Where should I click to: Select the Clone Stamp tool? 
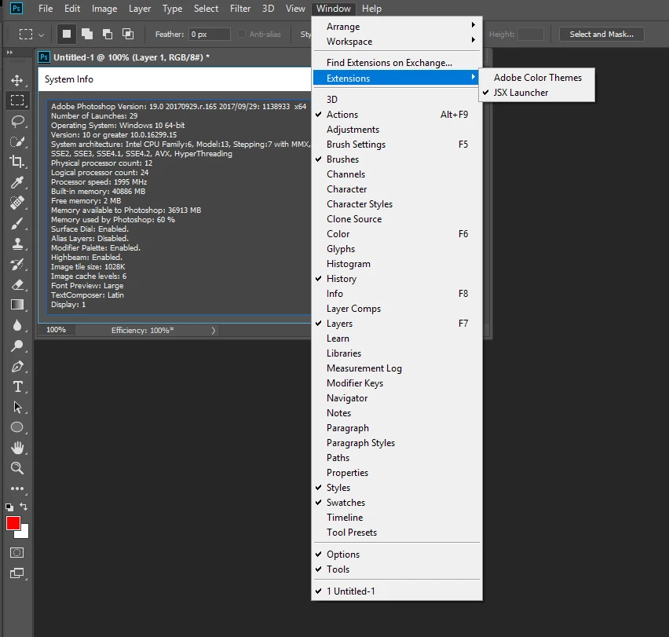[17, 243]
